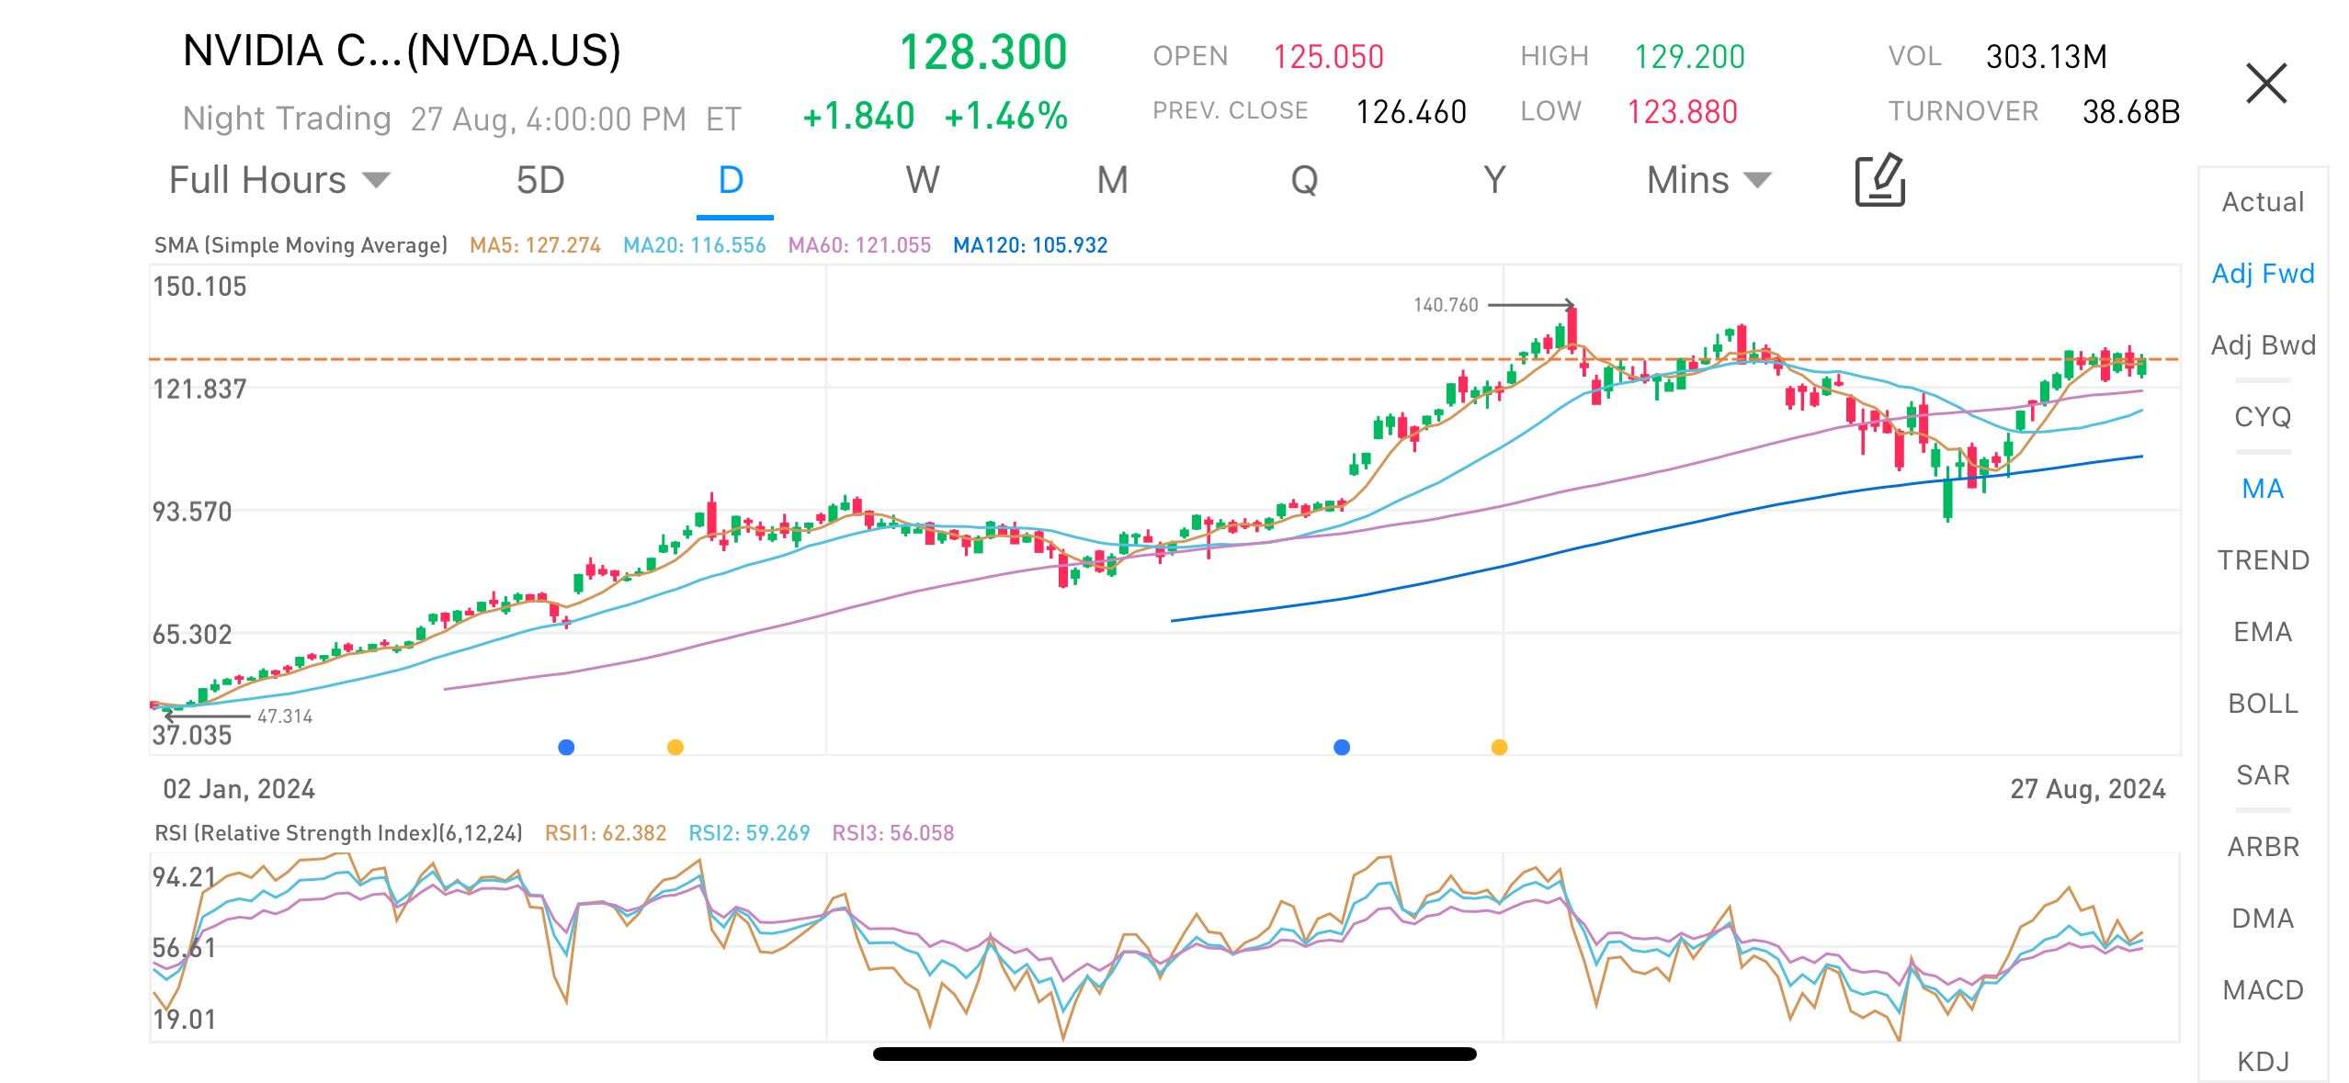The image size is (2349, 1083).
Task: Click the 303.13M volume value
Action: [x=2046, y=57]
